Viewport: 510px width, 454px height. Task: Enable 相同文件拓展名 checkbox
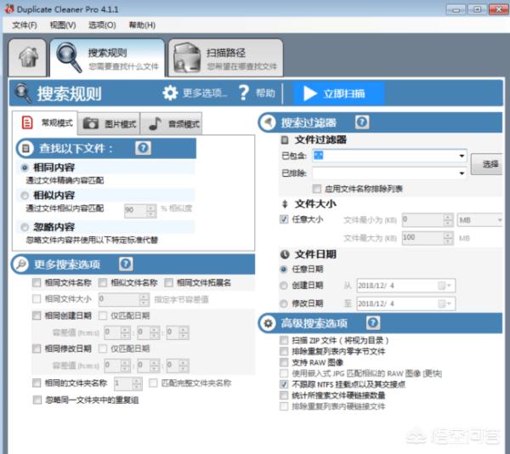pyautogui.click(x=168, y=282)
